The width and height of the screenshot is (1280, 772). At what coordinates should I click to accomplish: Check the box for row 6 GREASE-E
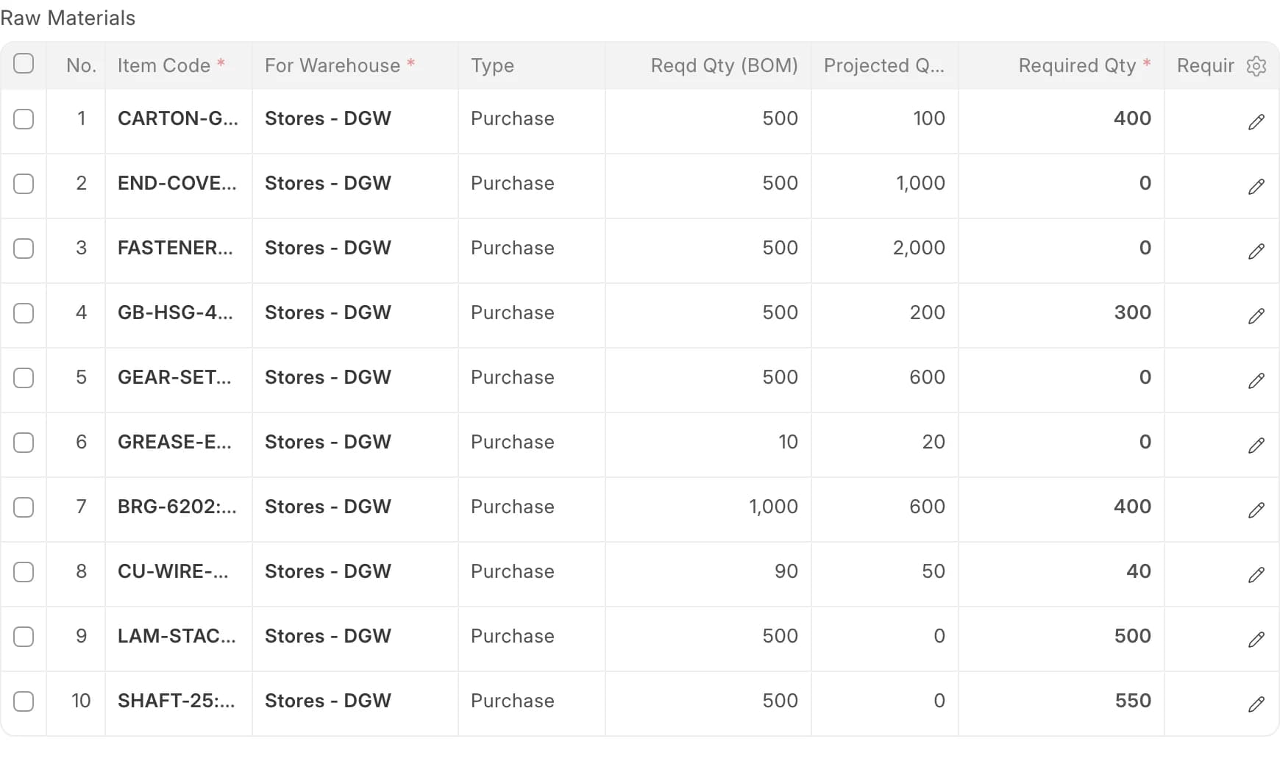24,443
